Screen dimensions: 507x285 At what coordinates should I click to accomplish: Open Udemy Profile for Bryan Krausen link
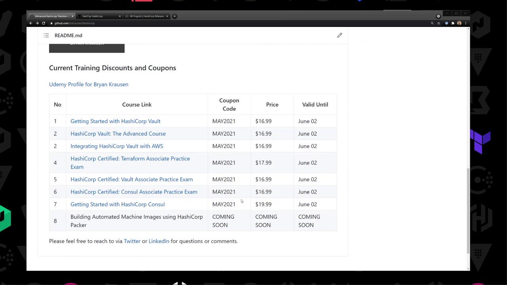(x=89, y=84)
